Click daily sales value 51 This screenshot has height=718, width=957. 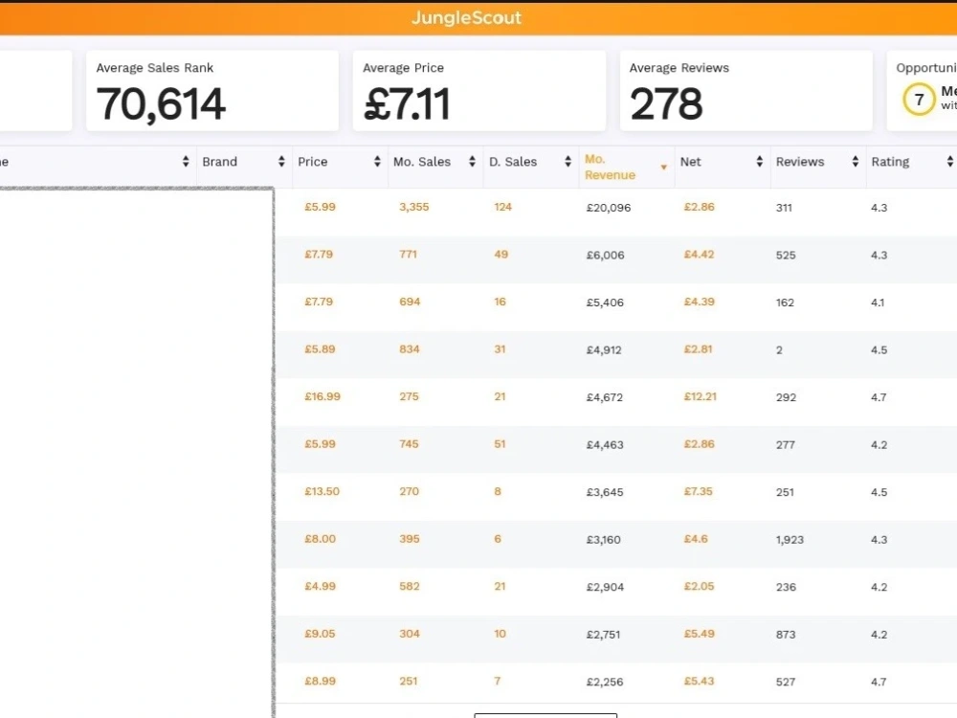[500, 444]
